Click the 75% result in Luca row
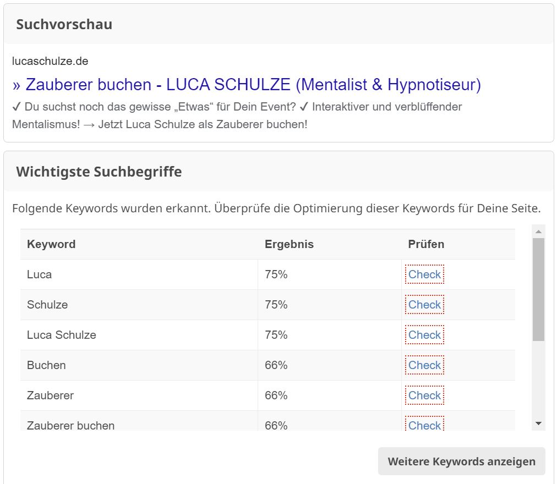 (276, 274)
